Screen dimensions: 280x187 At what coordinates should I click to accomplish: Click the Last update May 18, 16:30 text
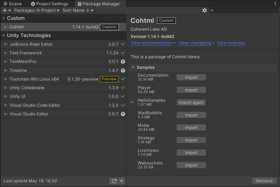click(30, 181)
